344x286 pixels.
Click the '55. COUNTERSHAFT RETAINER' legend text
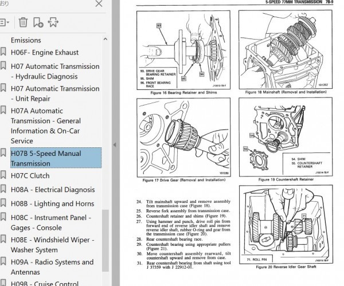click(x=307, y=164)
